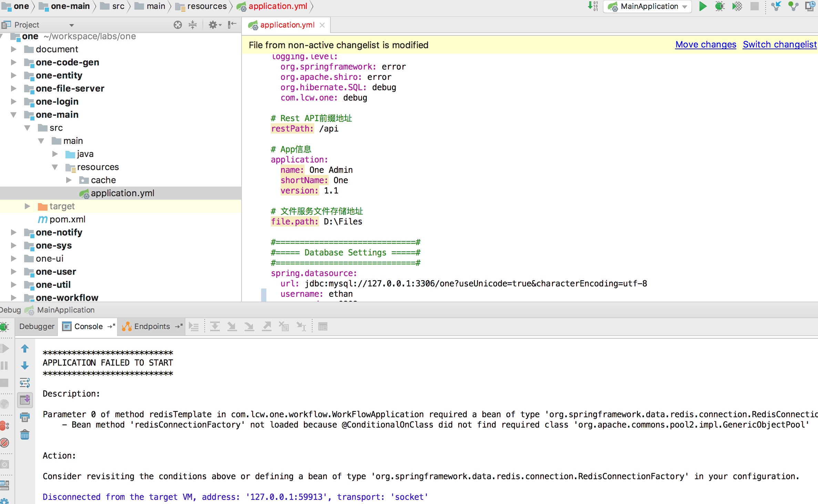This screenshot has width=818, height=504.
Task: Resume the program from the debug panel
Action: (x=5, y=348)
